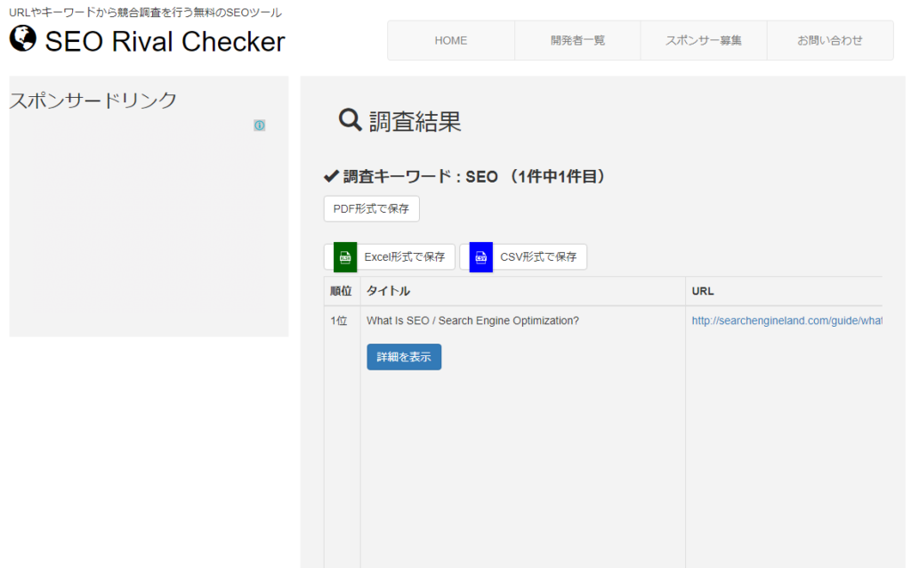Click the 順位 column header

341,291
